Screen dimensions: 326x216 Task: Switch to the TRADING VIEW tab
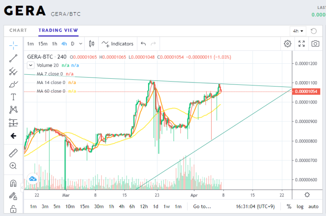click(x=58, y=30)
